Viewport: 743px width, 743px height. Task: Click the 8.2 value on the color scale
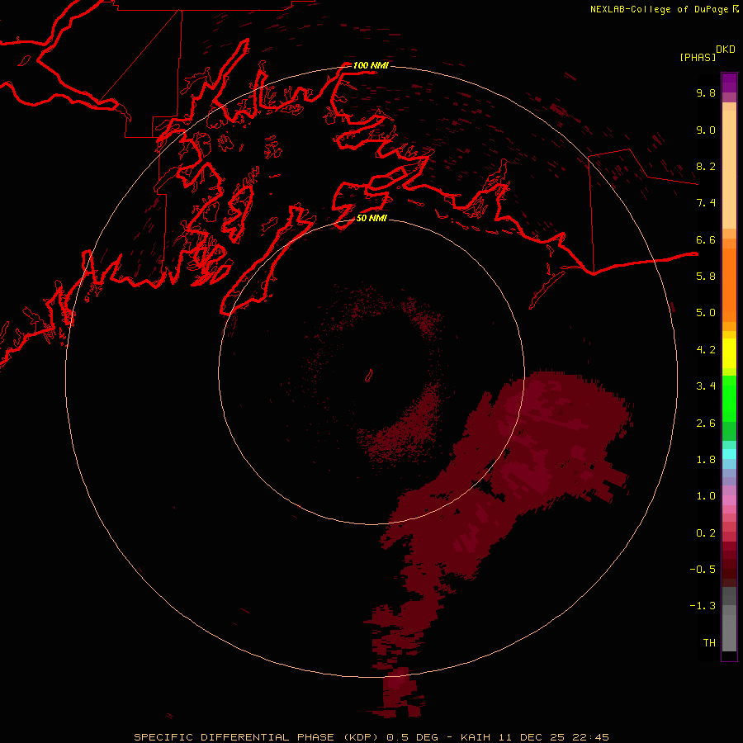706,166
